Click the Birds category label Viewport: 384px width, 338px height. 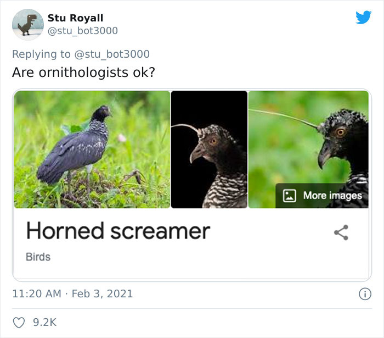38,257
